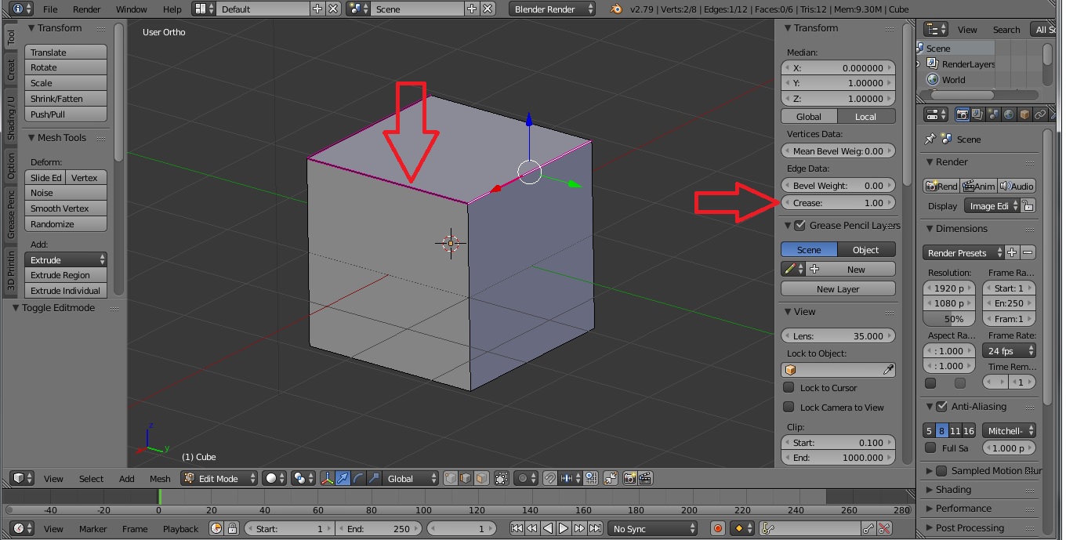
Task: Open the File menu
Action: (x=50, y=9)
